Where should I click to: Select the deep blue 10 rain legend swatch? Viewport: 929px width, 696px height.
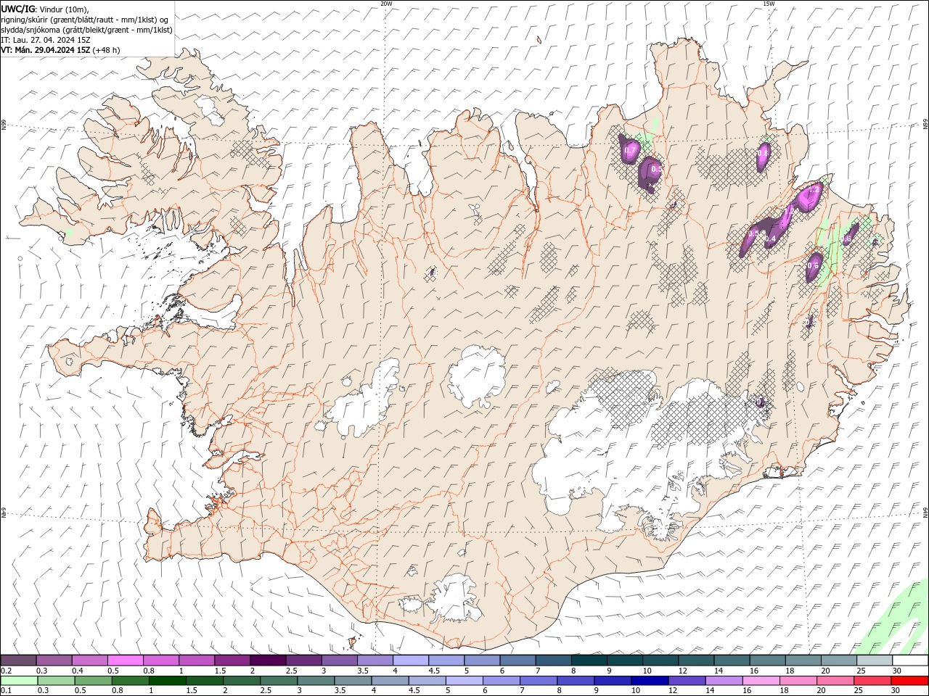[648, 681]
